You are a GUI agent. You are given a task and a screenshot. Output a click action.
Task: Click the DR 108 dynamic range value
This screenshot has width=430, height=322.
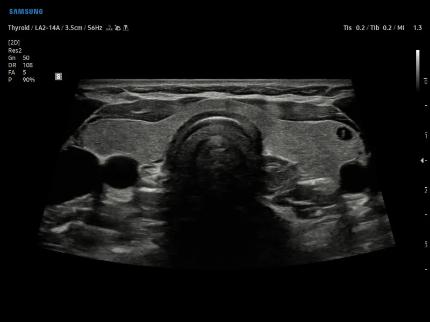click(x=20, y=65)
